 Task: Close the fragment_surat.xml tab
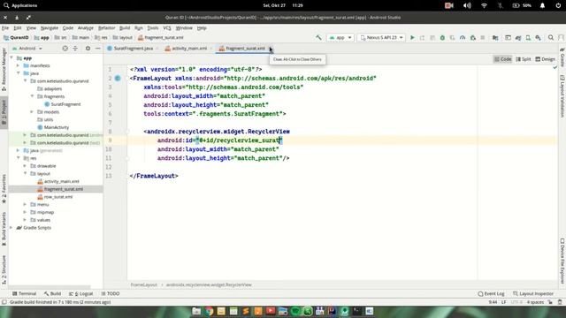[x=271, y=49]
